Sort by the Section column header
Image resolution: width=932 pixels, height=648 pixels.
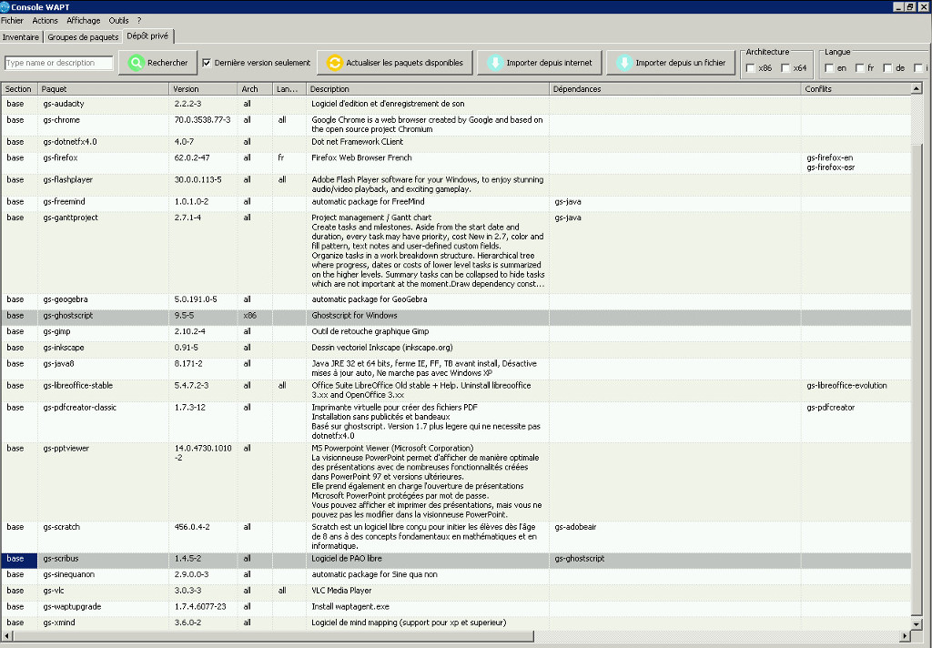tap(20, 89)
